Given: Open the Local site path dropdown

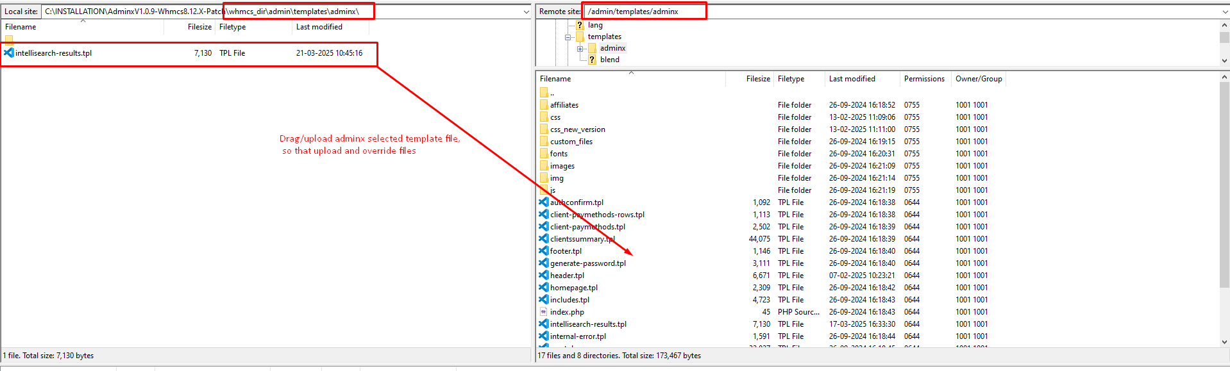Looking at the screenshot, I should coord(526,12).
